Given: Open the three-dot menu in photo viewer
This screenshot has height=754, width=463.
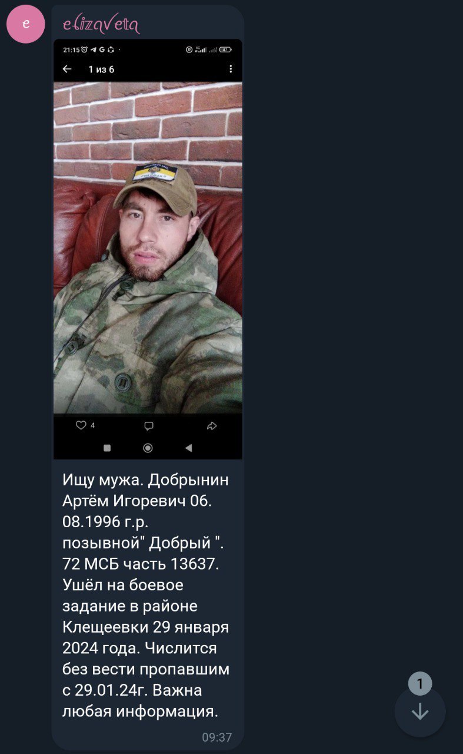Looking at the screenshot, I should (231, 69).
